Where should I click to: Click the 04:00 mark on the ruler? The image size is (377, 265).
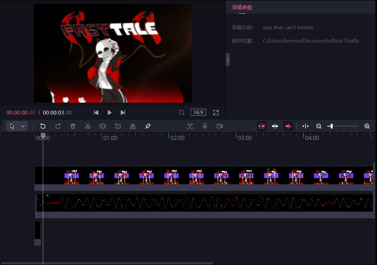pos(312,138)
